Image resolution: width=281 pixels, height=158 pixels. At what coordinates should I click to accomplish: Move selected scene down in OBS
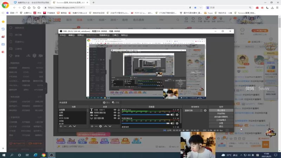(x=74, y=126)
